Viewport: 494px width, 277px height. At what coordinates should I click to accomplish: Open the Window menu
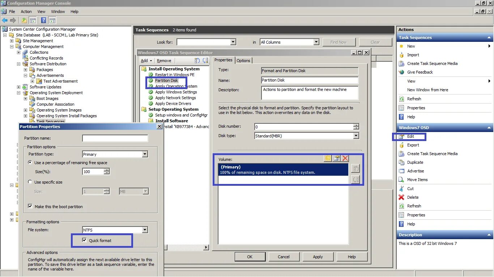pos(58,12)
